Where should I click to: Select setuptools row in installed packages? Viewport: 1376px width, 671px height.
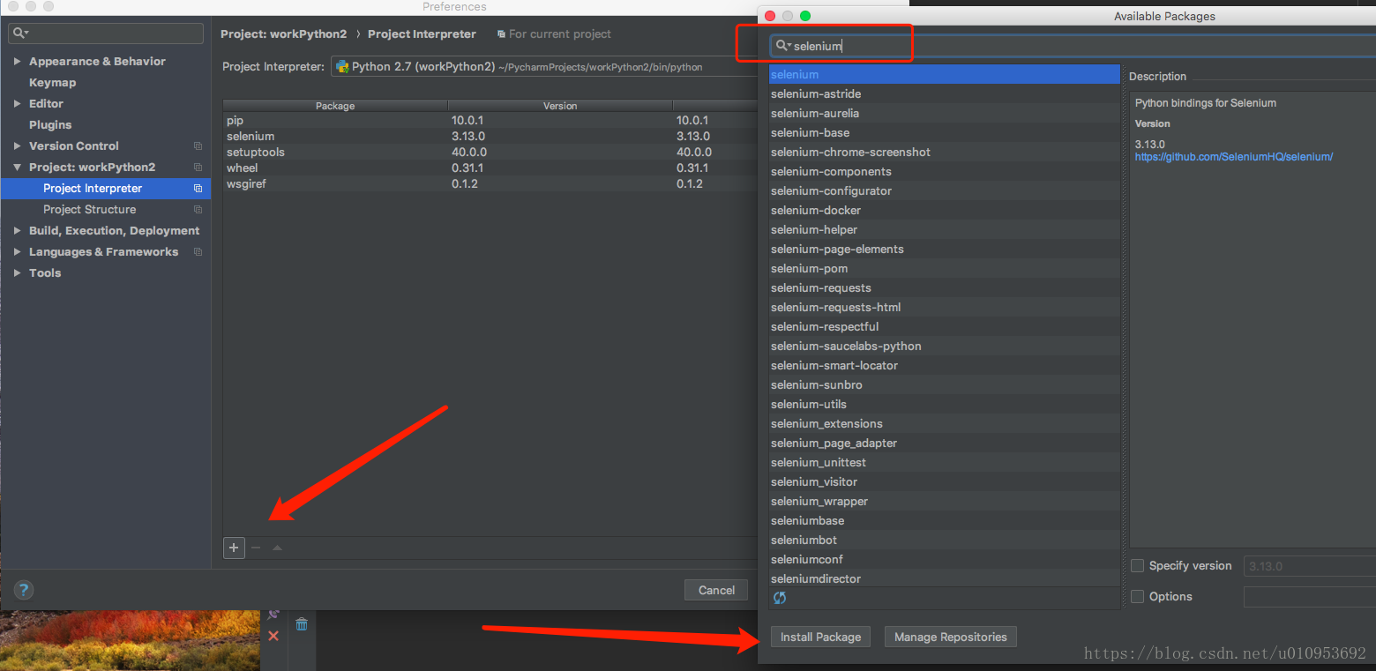point(490,153)
